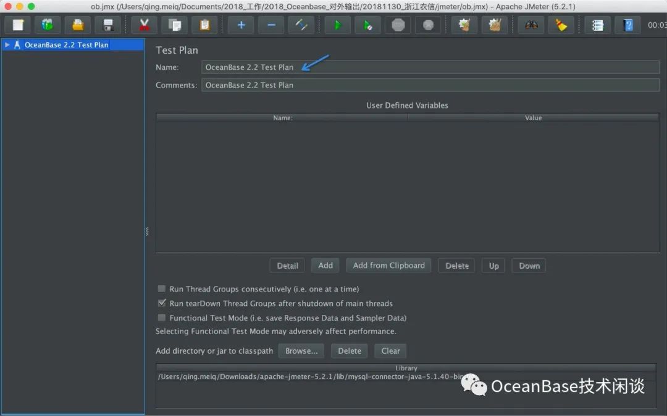
Task: Click the Save floppy disk icon
Action: (x=108, y=25)
